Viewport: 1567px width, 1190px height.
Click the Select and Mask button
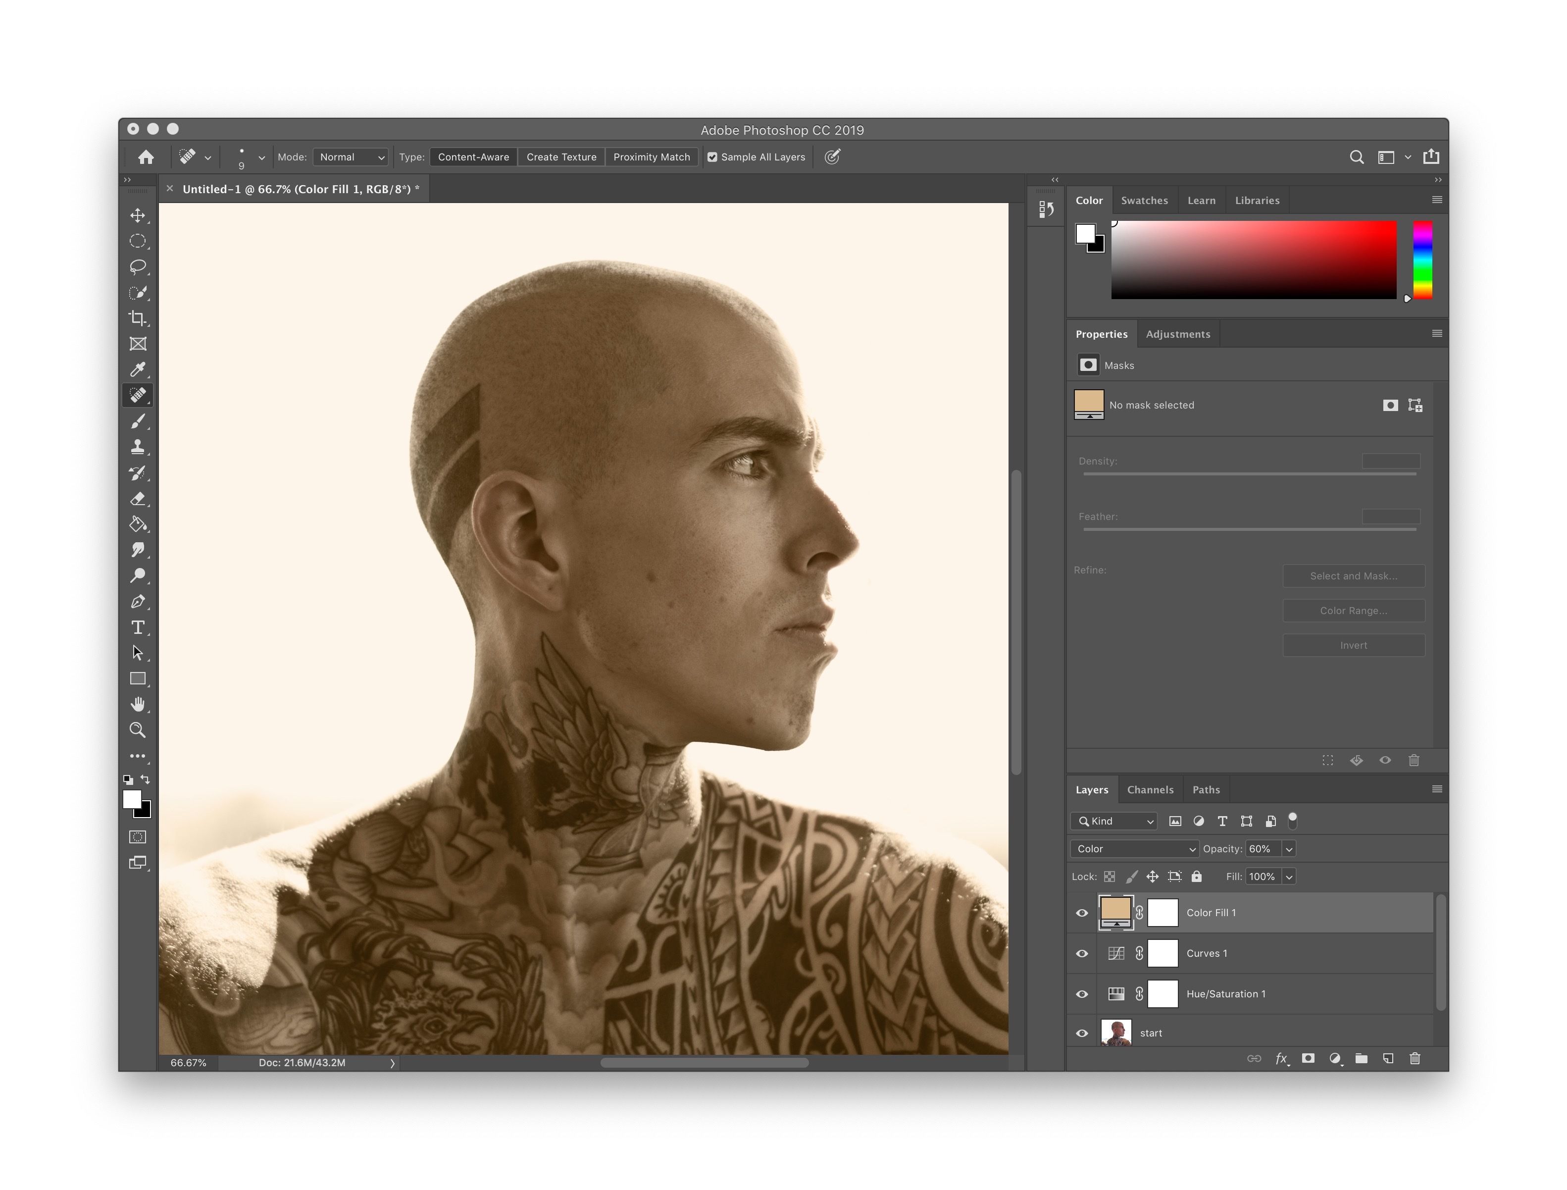pos(1353,575)
